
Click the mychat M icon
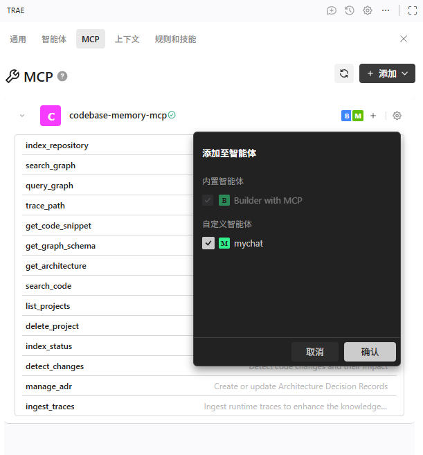224,243
